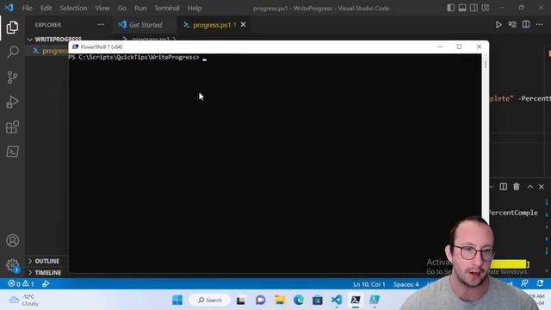Image resolution: width=551 pixels, height=310 pixels.
Task: Close the PowerShell 7 window
Action: point(479,46)
